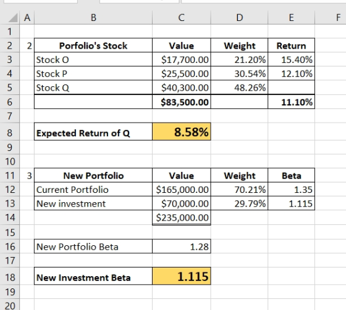Image resolution: width=346 pixels, height=310 pixels.
Task: Select row 15 header
Action: click(x=9, y=232)
